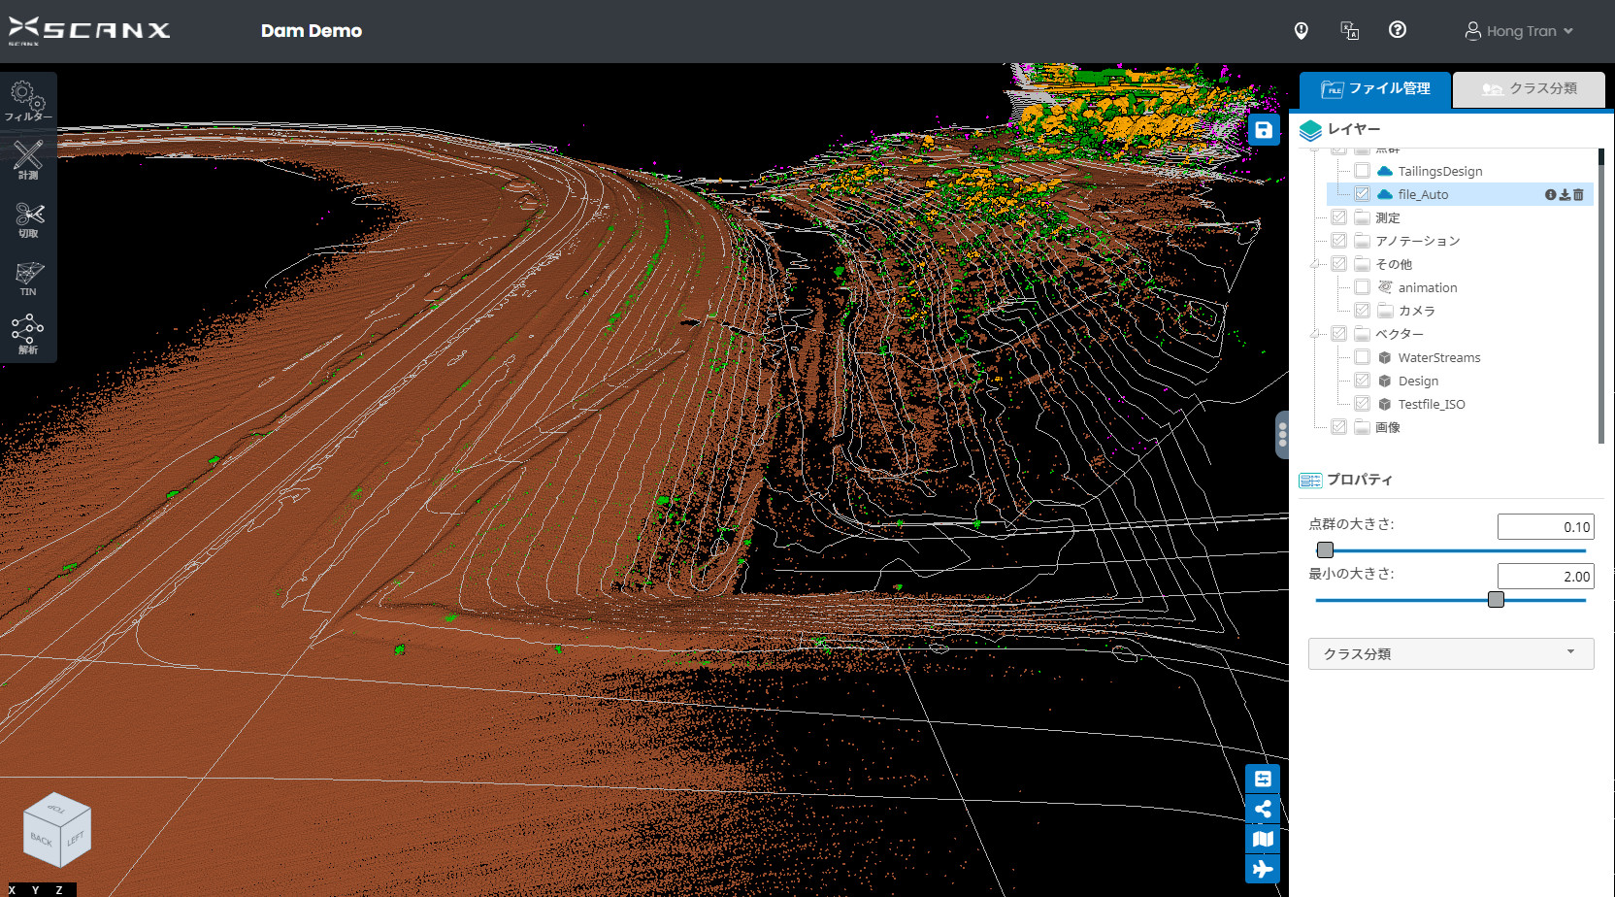This screenshot has height=897, width=1615.
Task: Click the レイヤー layers stack icon
Action: pyautogui.click(x=1310, y=130)
